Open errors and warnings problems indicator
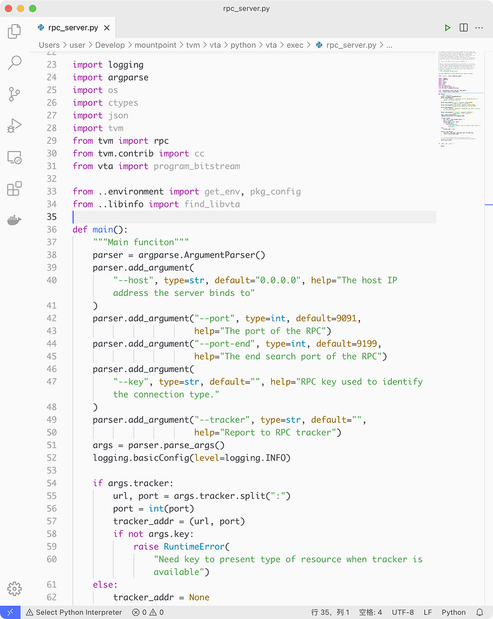The height and width of the screenshot is (619, 493). click(147, 612)
